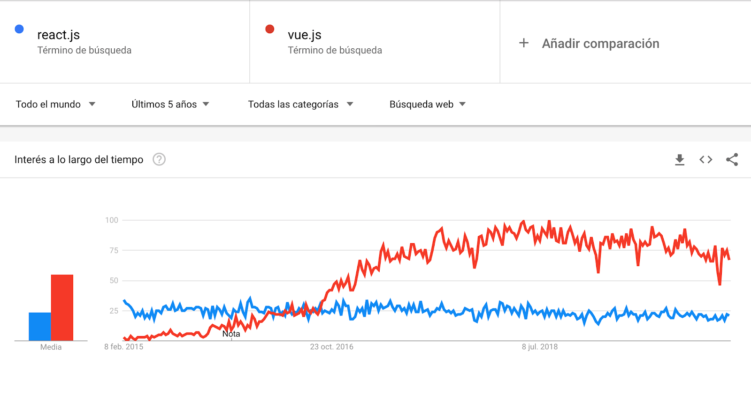Open help for Interés a lo largo del tiempo
Image resolution: width=751 pixels, height=396 pixels.
tap(159, 160)
